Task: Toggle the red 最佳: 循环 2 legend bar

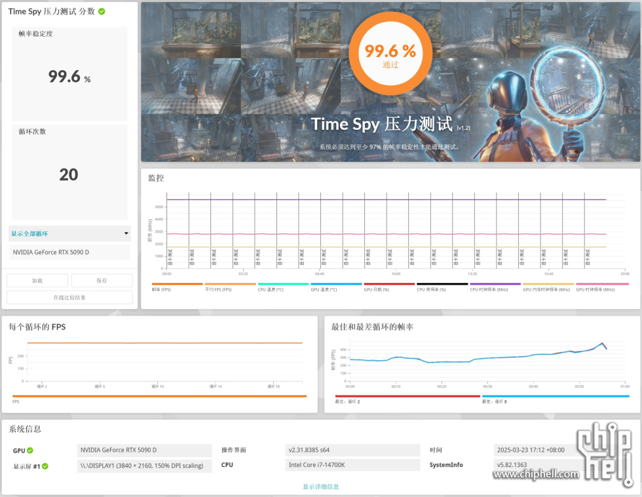Action: coord(407,396)
